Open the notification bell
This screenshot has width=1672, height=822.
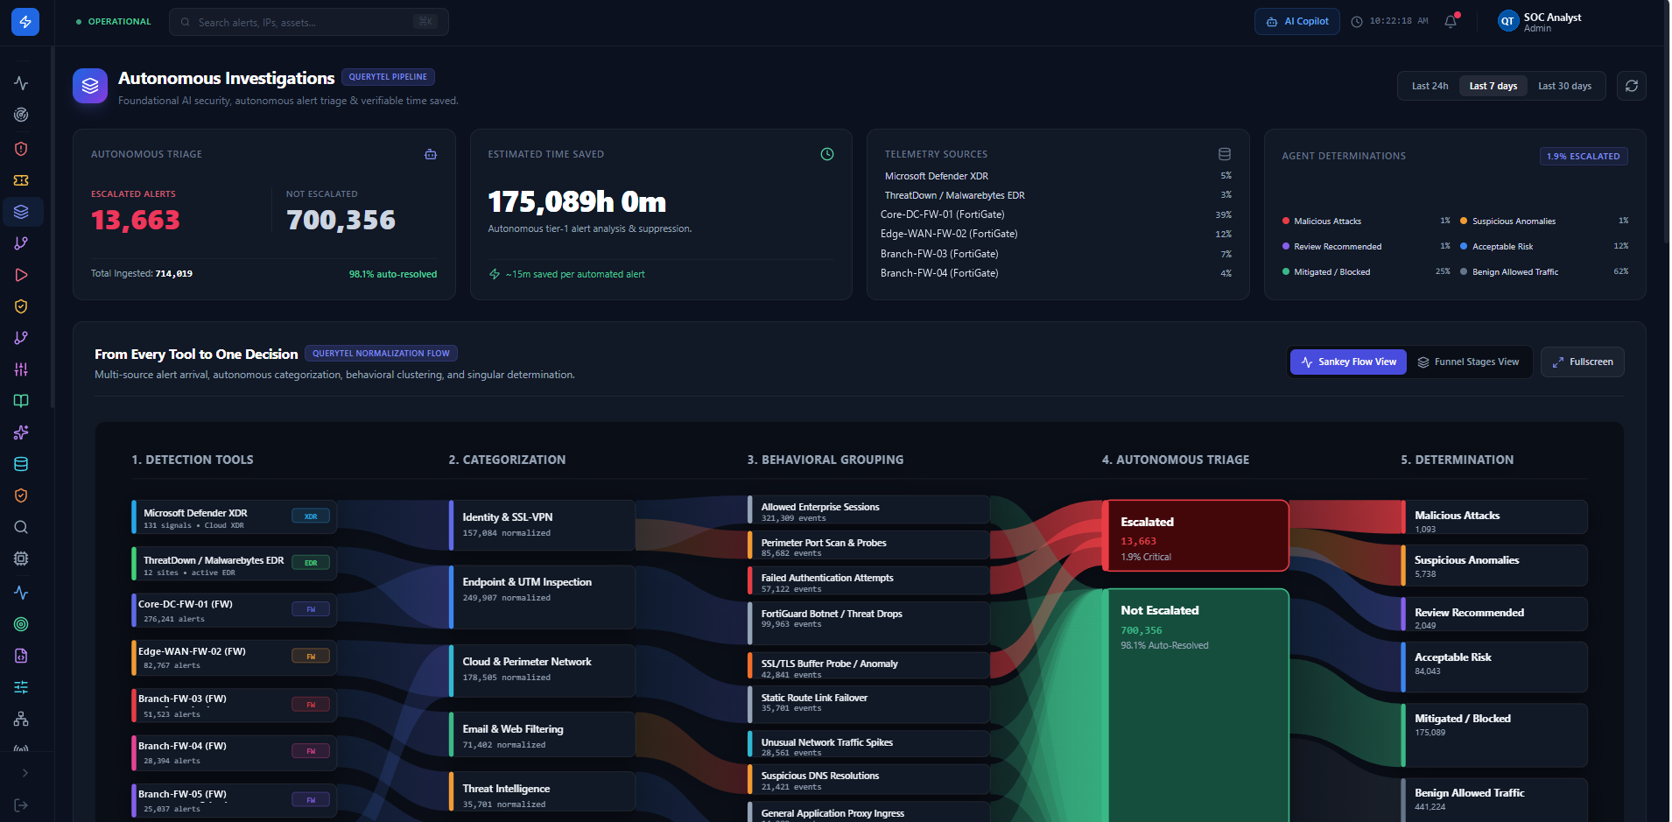coord(1451,21)
